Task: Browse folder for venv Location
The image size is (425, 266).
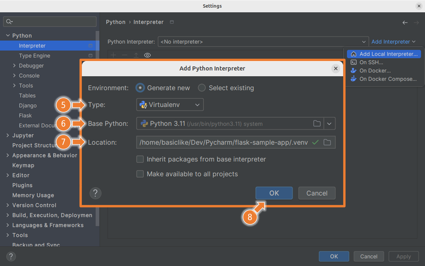Action: click(327, 142)
